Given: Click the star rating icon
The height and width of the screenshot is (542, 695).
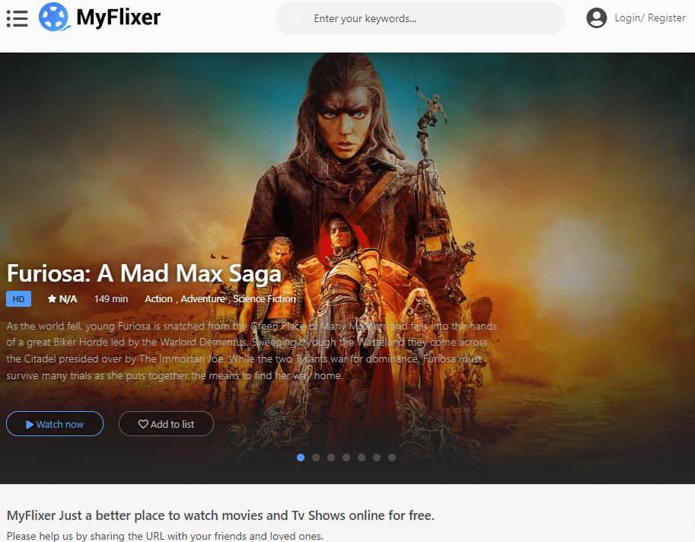Looking at the screenshot, I should coord(52,299).
